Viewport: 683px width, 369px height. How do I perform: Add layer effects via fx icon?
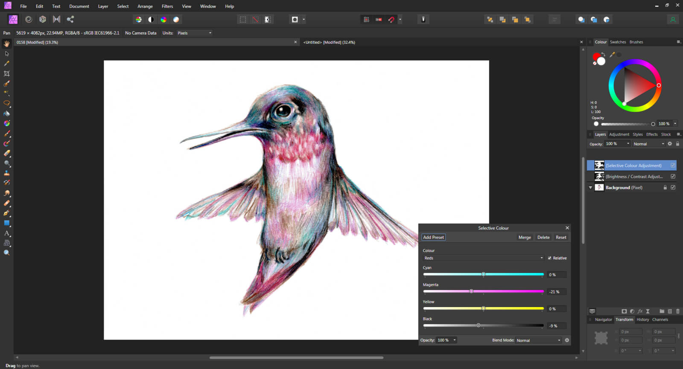pyautogui.click(x=640, y=311)
